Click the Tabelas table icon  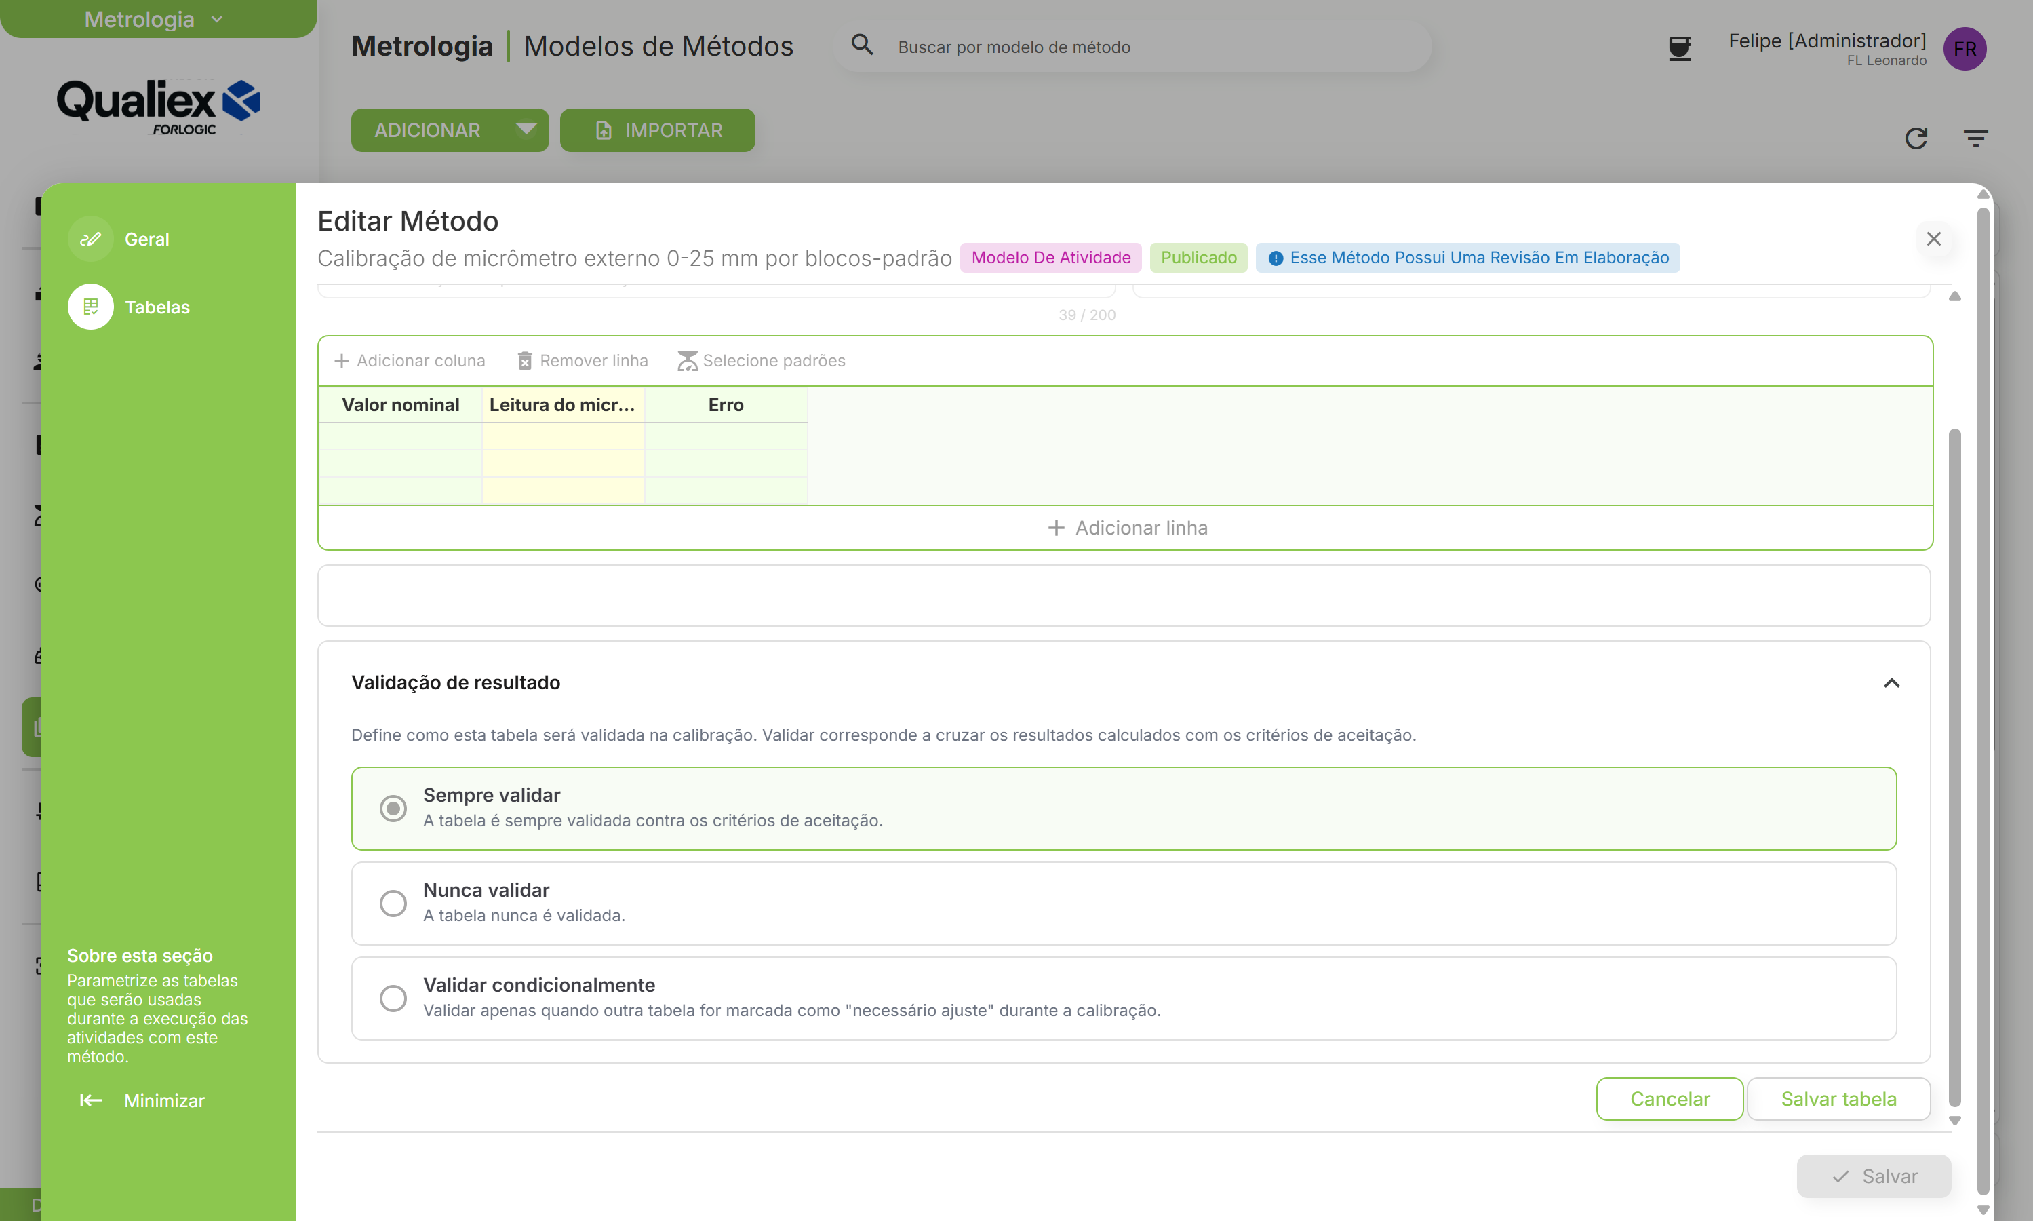(90, 307)
